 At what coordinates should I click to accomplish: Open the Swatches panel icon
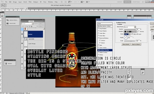tap(7, 23)
